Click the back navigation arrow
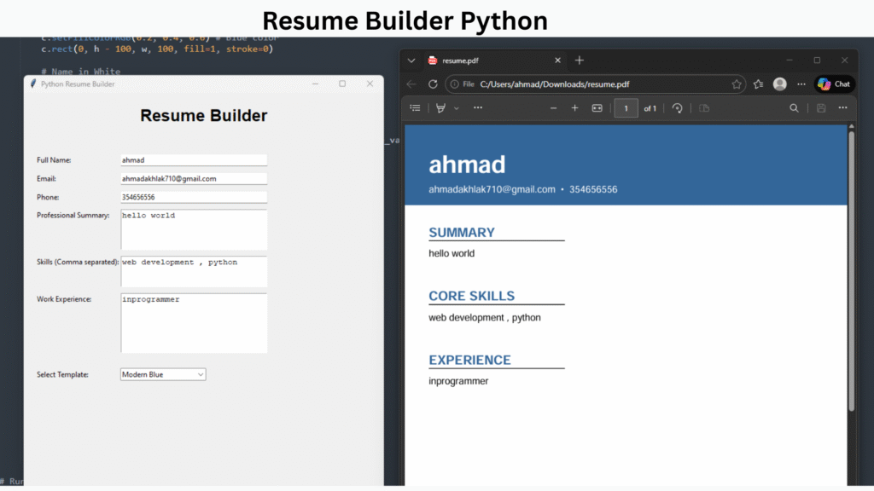874x491 pixels. [411, 84]
